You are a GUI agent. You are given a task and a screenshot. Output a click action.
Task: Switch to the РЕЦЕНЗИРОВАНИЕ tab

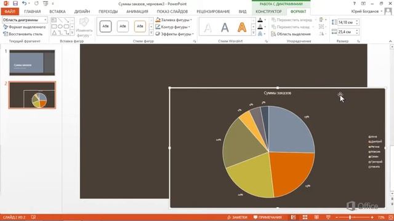[213, 12]
